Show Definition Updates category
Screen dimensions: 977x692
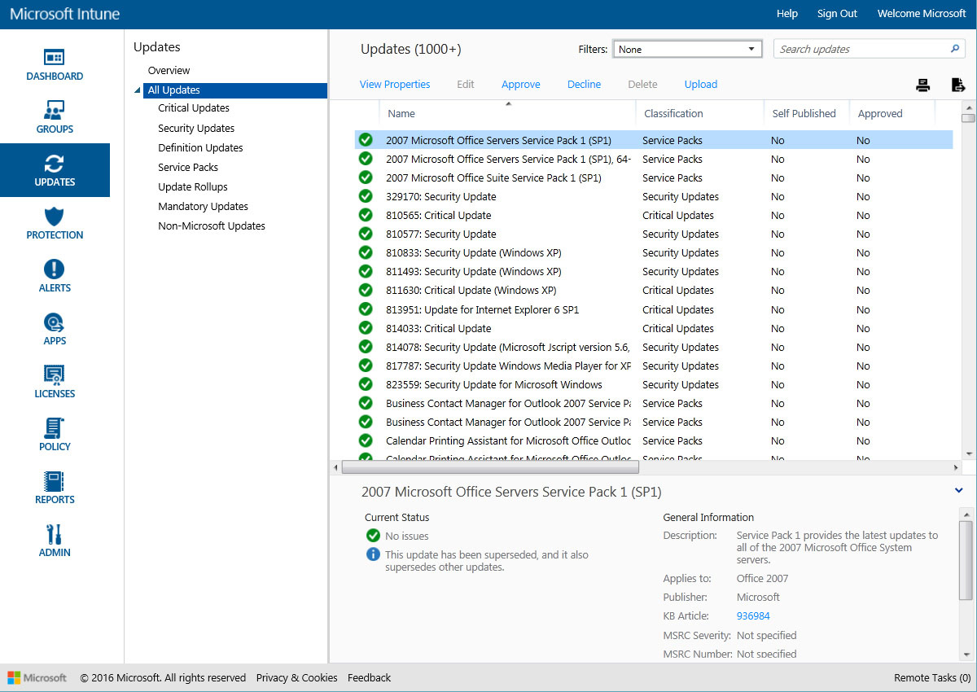tap(200, 147)
